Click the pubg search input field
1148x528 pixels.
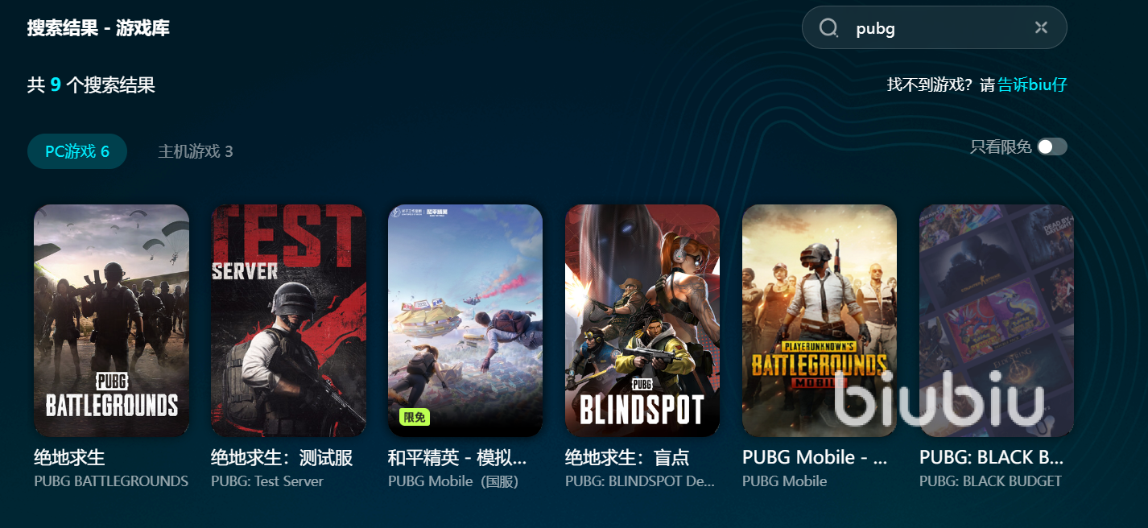pos(935,28)
